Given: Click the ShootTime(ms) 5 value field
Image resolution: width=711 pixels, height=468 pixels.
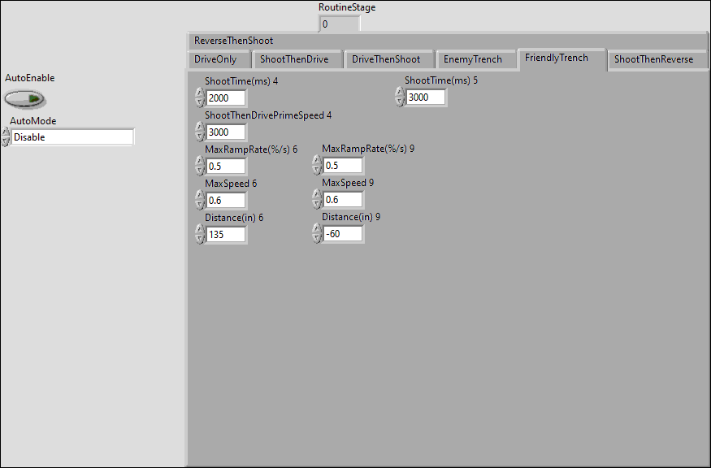Looking at the screenshot, I should pyautogui.click(x=426, y=97).
